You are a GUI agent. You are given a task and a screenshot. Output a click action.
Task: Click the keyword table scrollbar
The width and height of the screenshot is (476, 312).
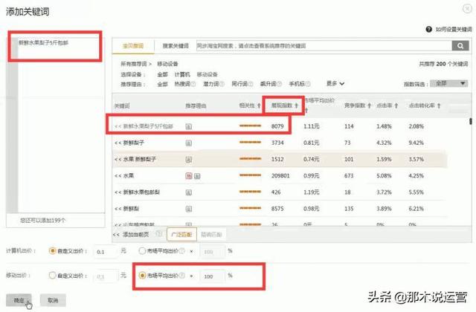pyautogui.click(x=471, y=121)
